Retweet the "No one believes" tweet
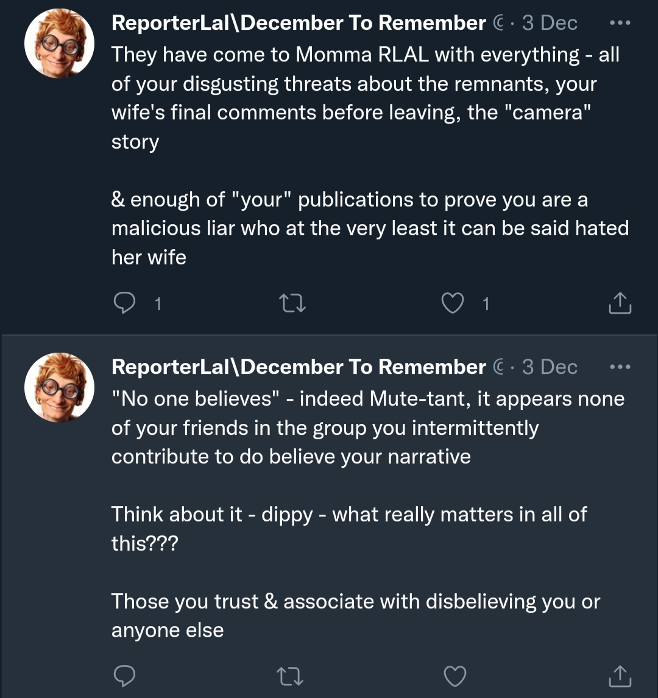This screenshot has height=698, width=658. pyautogui.click(x=291, y=675)
